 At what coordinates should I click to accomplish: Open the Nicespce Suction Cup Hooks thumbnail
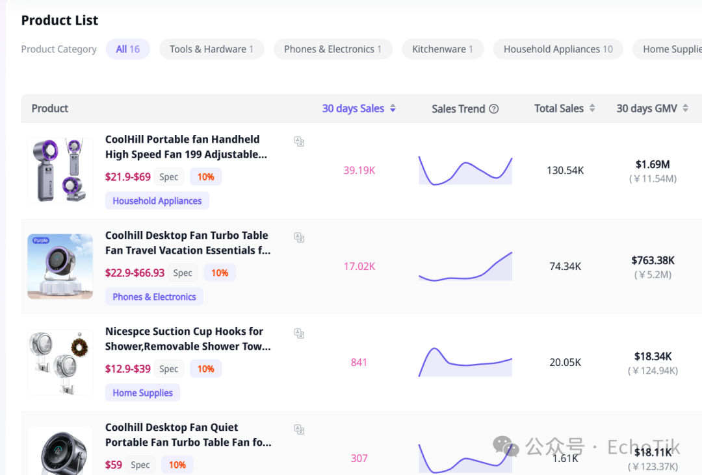pos(60,362)
